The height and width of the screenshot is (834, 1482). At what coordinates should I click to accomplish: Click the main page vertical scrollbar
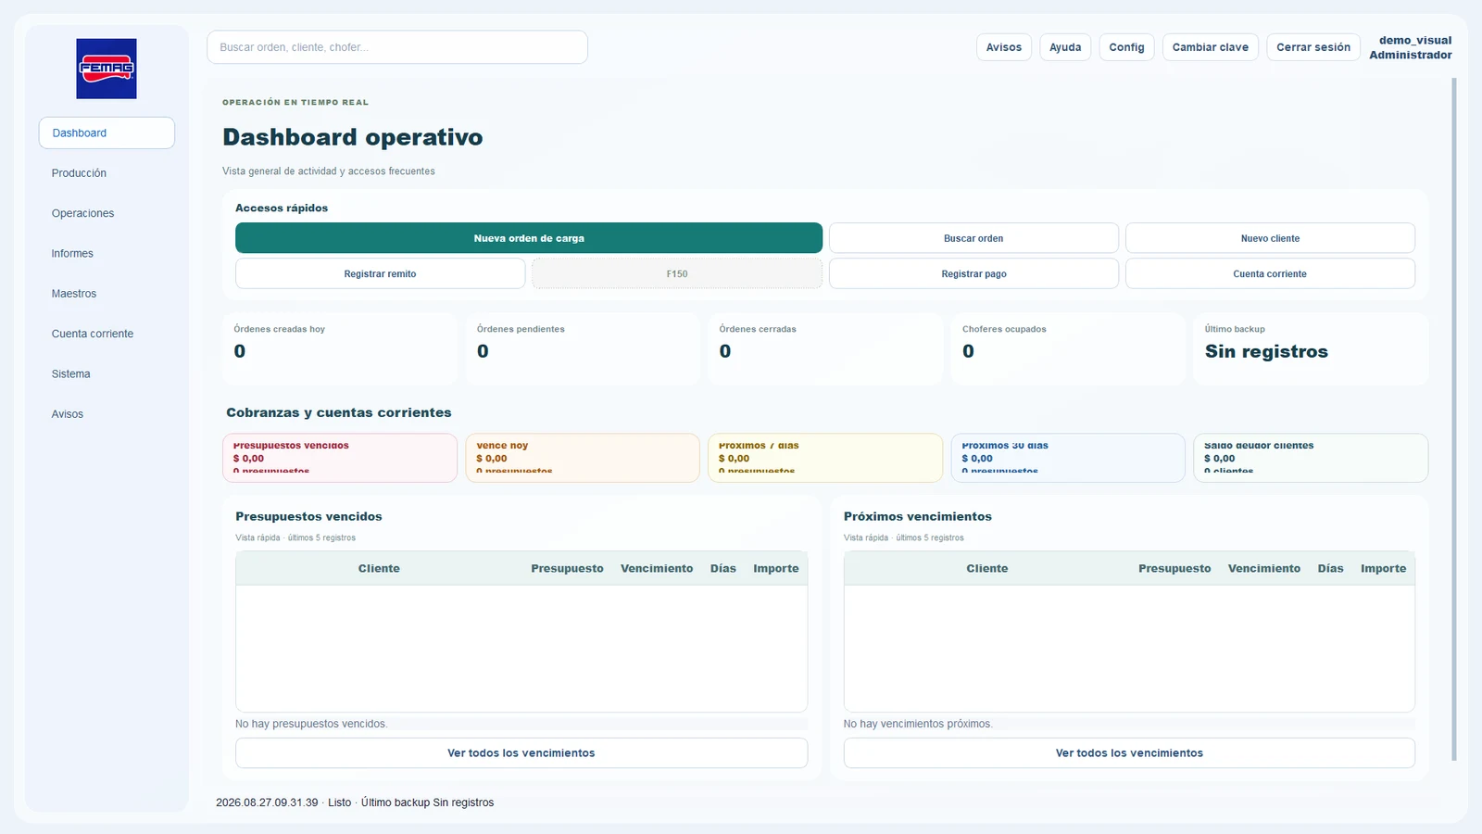pos(1454,419)
